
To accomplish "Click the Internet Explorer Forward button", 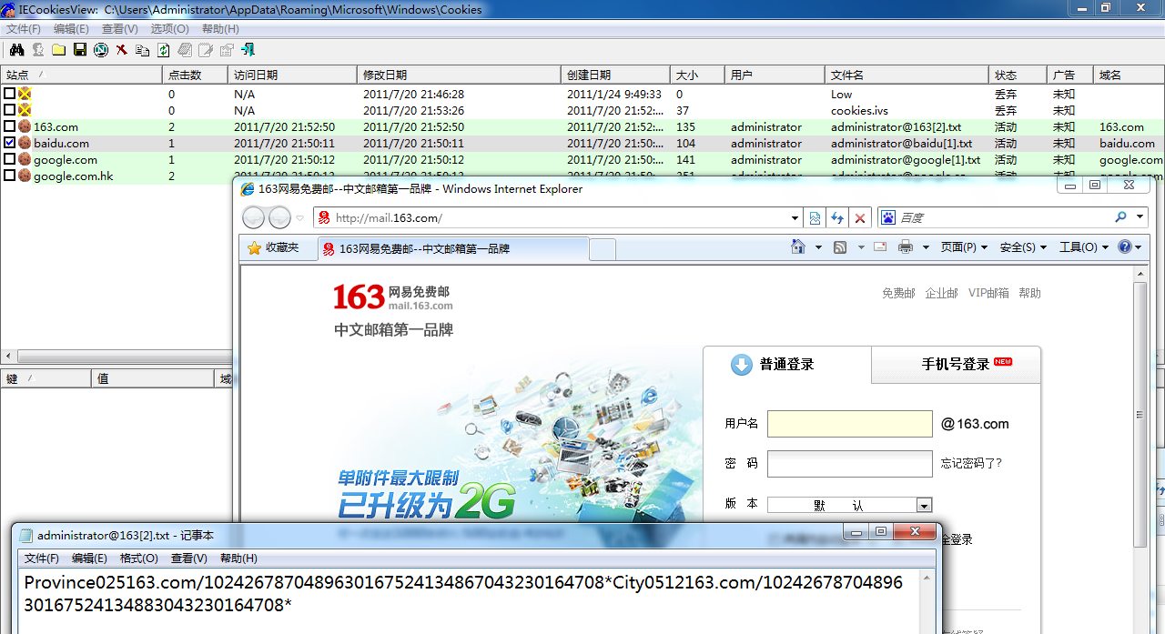I will tap(279, 217).
